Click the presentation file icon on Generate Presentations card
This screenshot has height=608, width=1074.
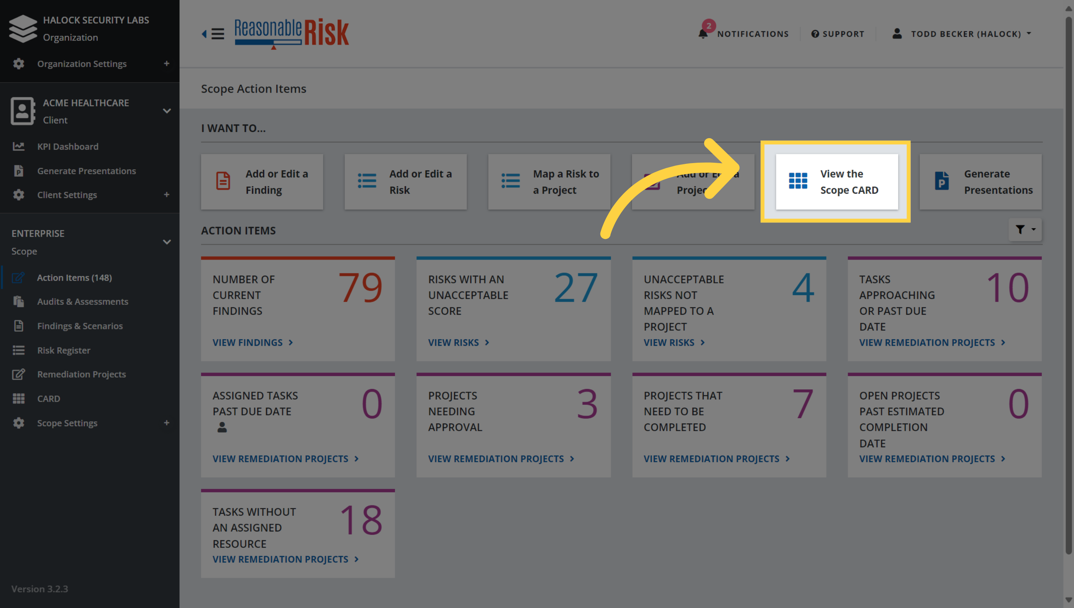[x=941, y=181]
